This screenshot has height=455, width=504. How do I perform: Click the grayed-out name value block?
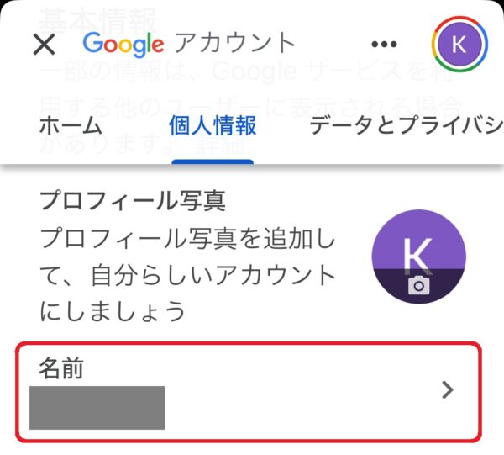click(97, 408)
